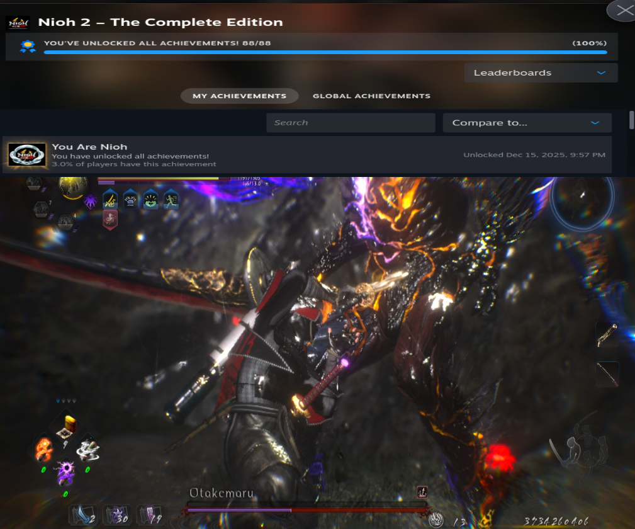
Task: Click the soul core slot showing 2
Action: (84, 515)
